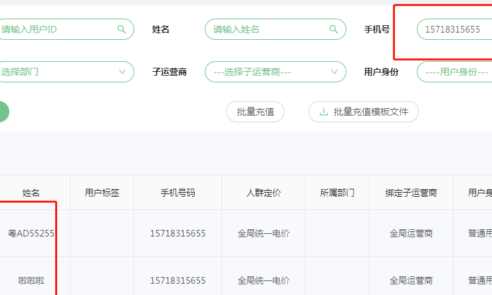Select the 手机号码 column header
The height and width of the screenshot is (295, 492).
click(x=178, y=193)
